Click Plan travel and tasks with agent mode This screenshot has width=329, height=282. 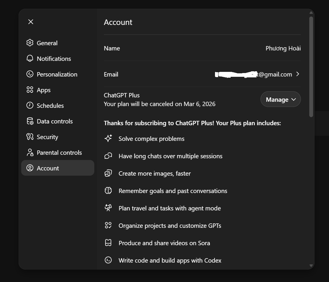(169, 208)
